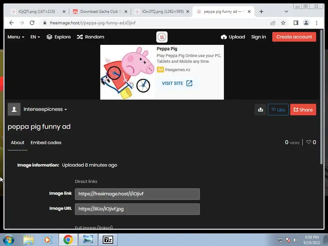Open File Explorer from taskbar
The image size is (328, 246).
[x=29, y=240]
